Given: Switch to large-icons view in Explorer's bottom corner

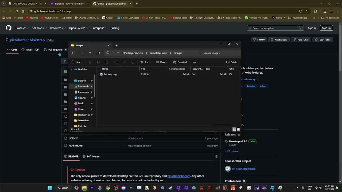Looking at the screenshot, I should pyautogui.click(x=238, y=129).
